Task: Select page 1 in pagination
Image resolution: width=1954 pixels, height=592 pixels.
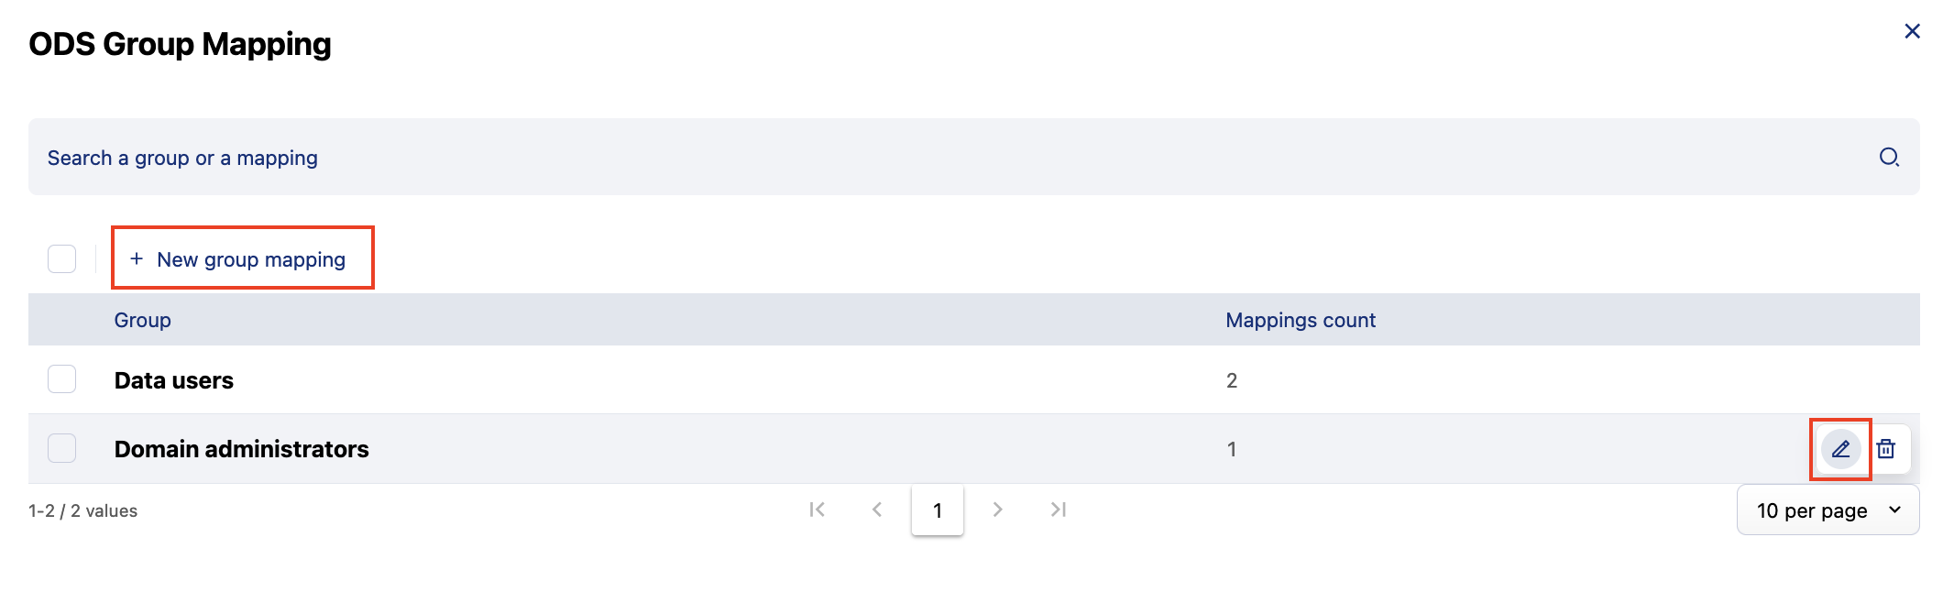Action: tap(937, 510)
